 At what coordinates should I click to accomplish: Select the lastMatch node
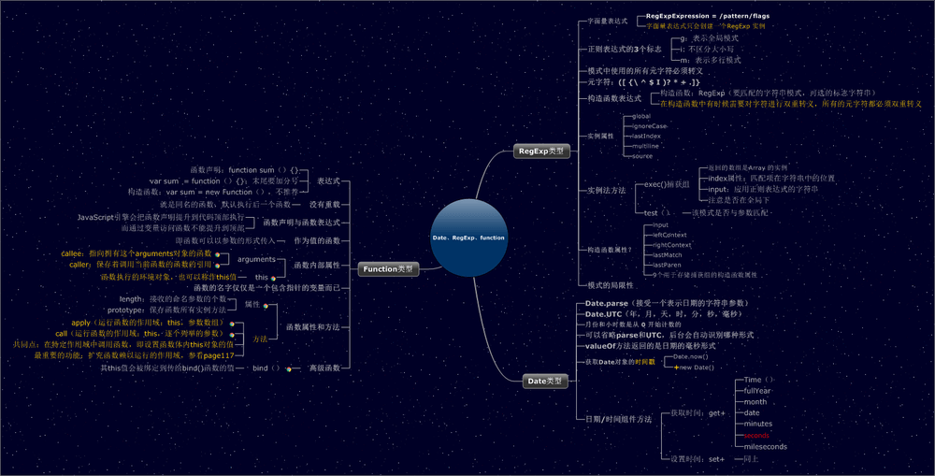click(x=667, y=255)
